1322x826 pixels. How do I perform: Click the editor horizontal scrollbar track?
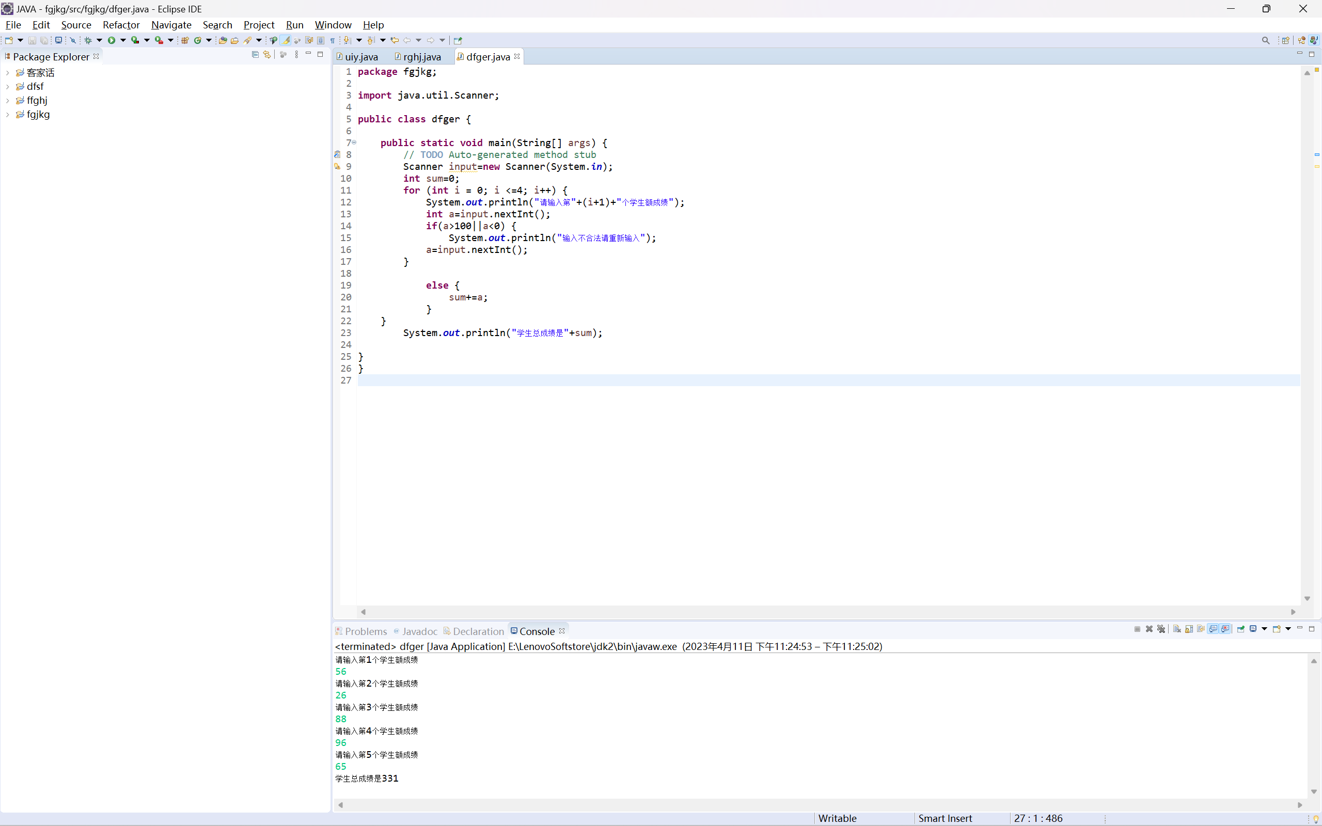[x=820, y=612]
